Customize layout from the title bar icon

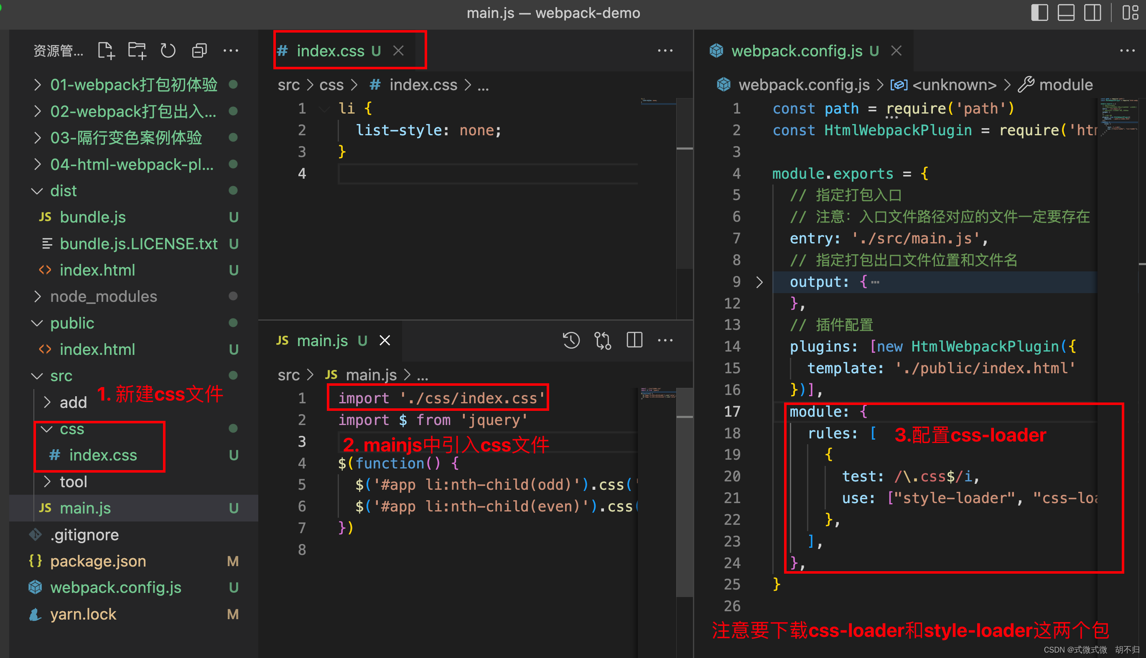[1130, 12]
